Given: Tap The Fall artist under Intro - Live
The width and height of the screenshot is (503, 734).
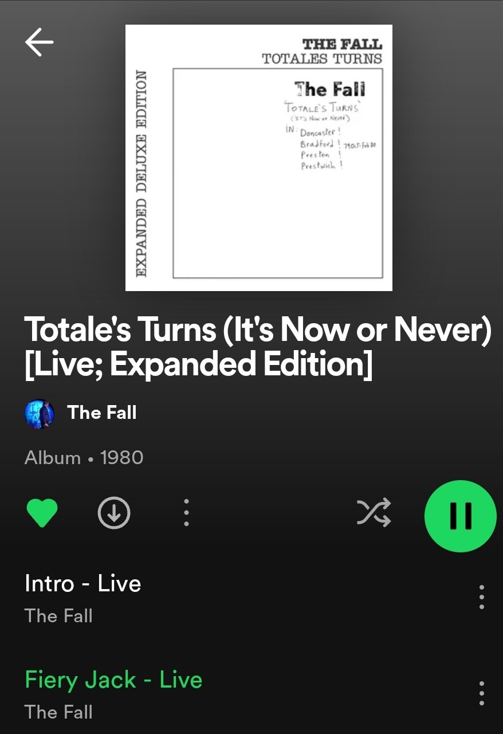Looking at the screenshot, I should coord(58,616).
